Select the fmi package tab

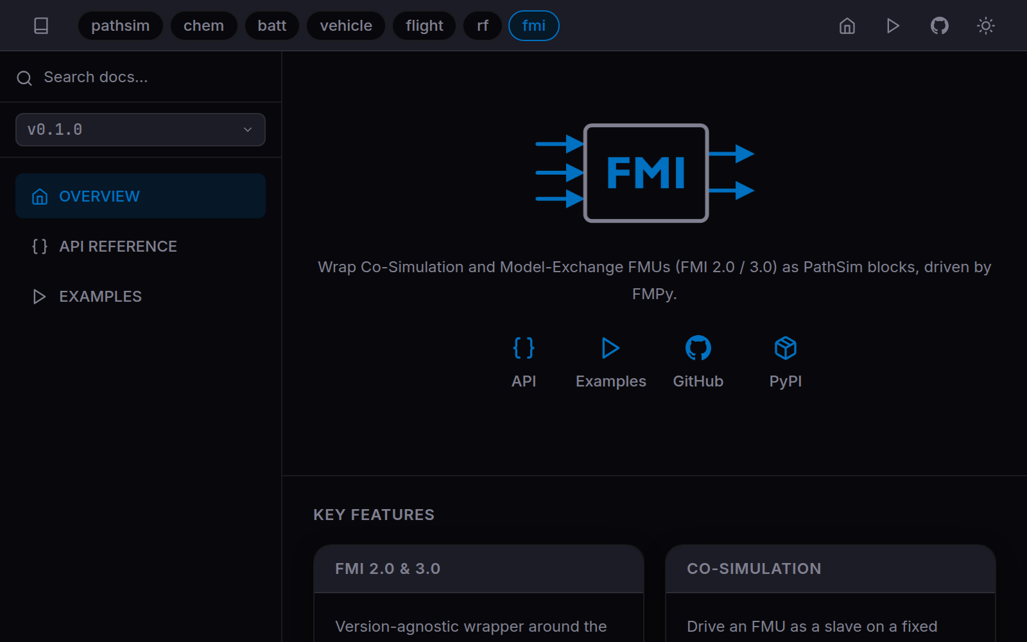point(534,26)
